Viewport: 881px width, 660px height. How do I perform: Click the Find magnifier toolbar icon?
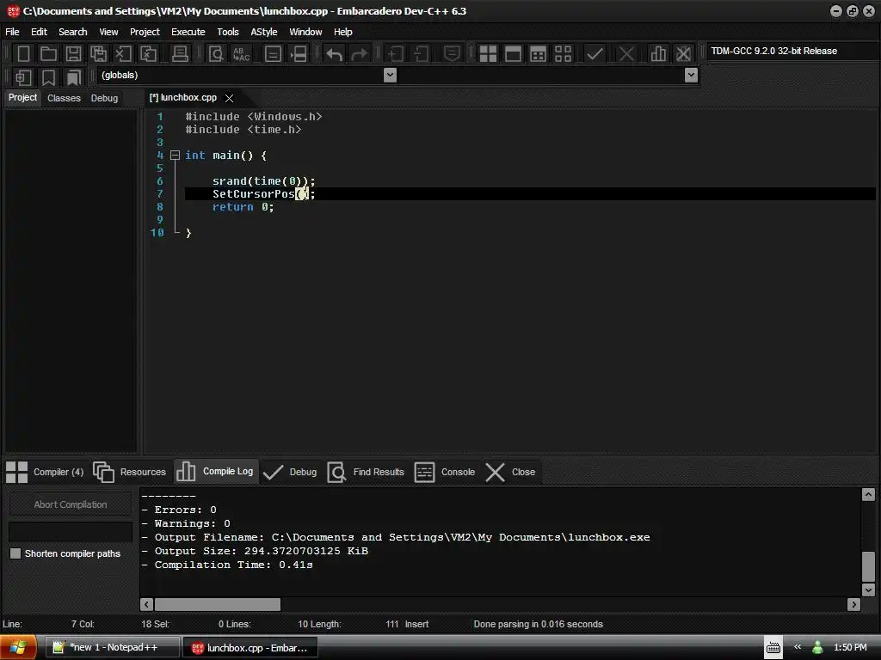point(216,54)
